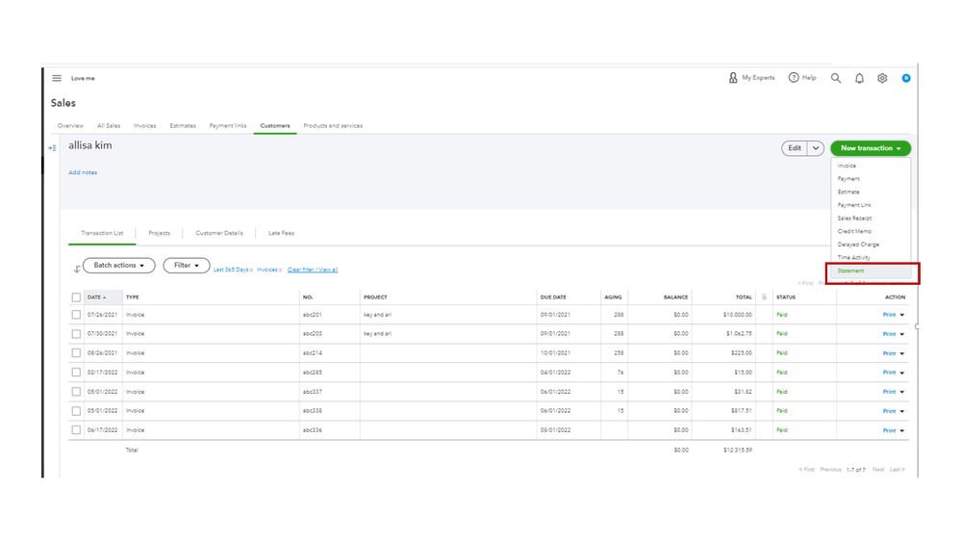The height and width of the screenshot is (541, 961).
Task: Click the attachment column header icon
Action: click(764, 296)
